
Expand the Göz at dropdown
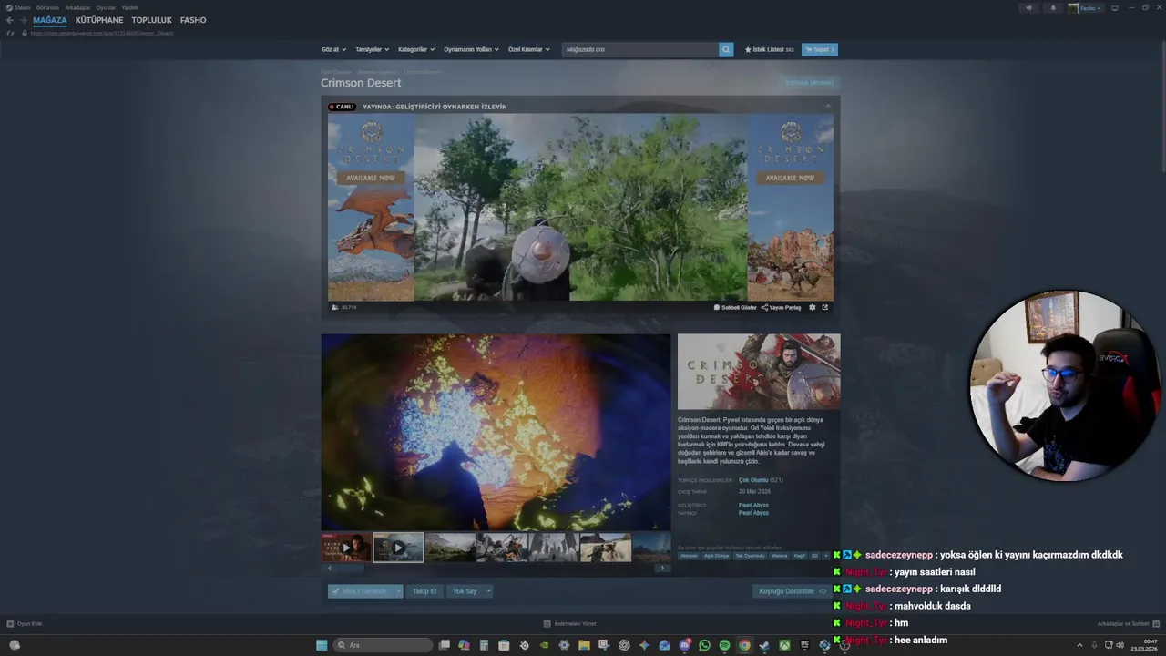(x=332, y=49)
